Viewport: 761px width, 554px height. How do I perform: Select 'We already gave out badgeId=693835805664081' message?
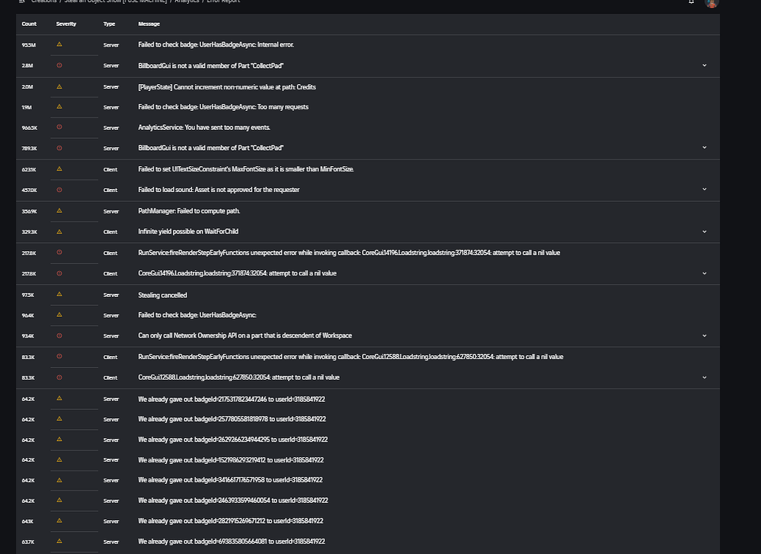click(x=231, y=541)
